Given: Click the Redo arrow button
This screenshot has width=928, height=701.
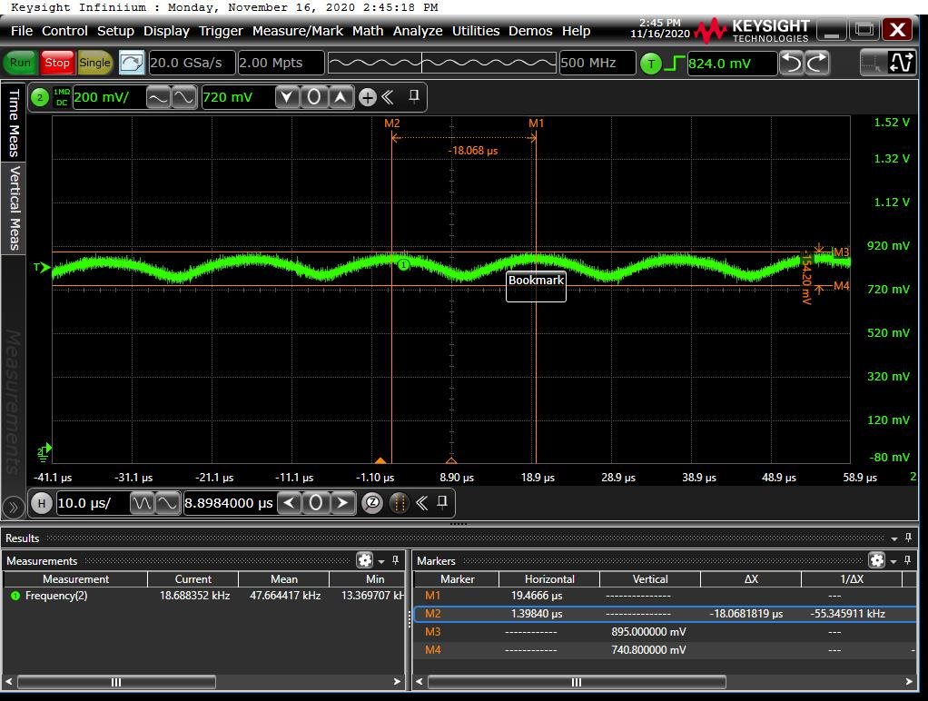Looking at the screenshot, I should pos(816,63).
